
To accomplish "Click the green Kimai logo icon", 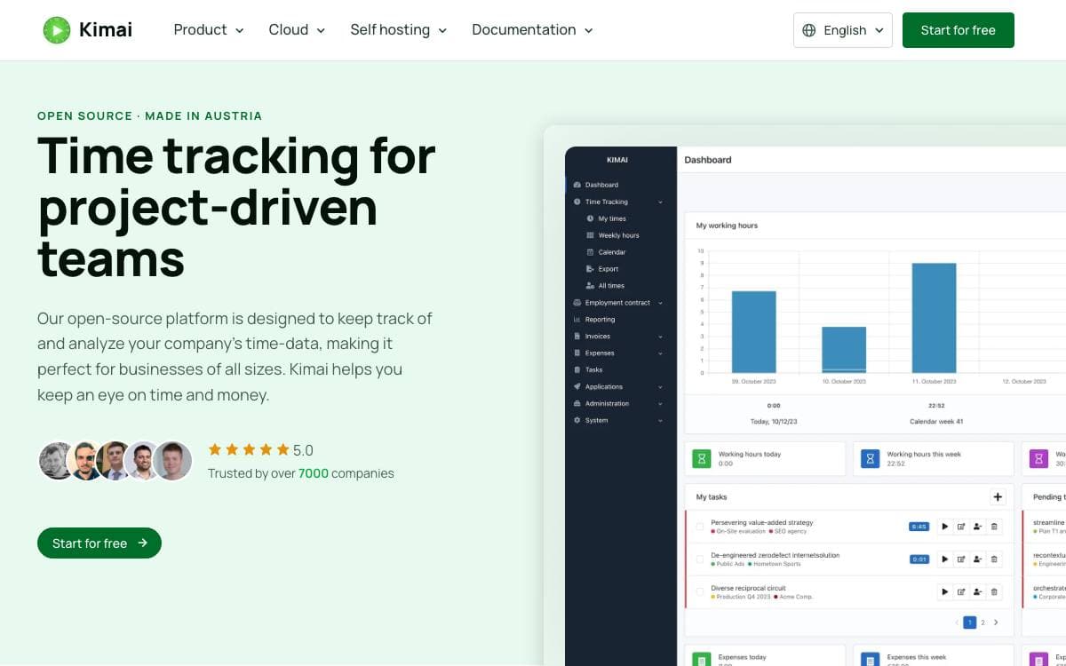I will coord(57,30).
